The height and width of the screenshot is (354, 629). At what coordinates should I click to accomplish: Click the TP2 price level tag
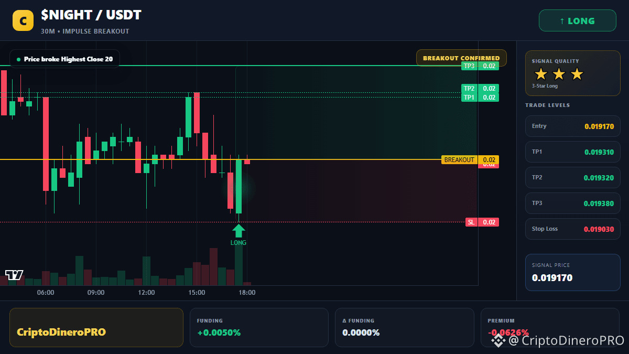(x=480, y=89)
